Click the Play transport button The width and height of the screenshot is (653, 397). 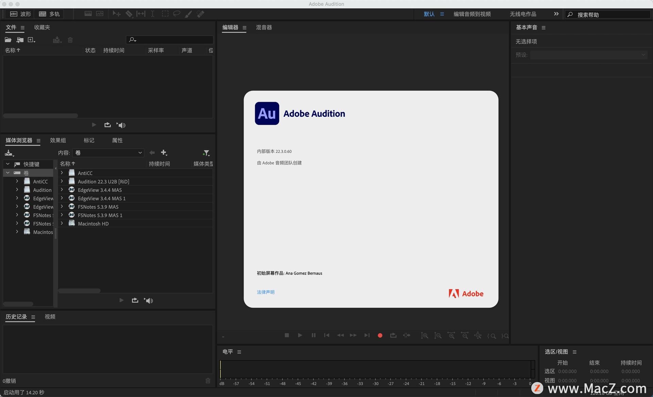[x=300, y=335]
